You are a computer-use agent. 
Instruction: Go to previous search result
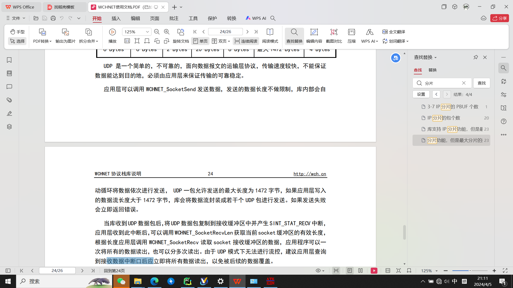click(436, 94)
